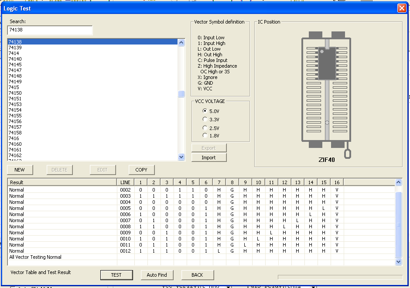Select 74156 in the IC list
The height and width of the screenshot is (288, 410).
(x=93, y=121)
